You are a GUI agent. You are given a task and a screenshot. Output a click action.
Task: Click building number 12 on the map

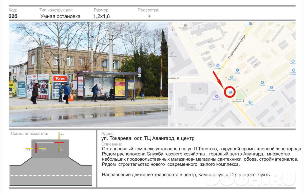point(246,90)
